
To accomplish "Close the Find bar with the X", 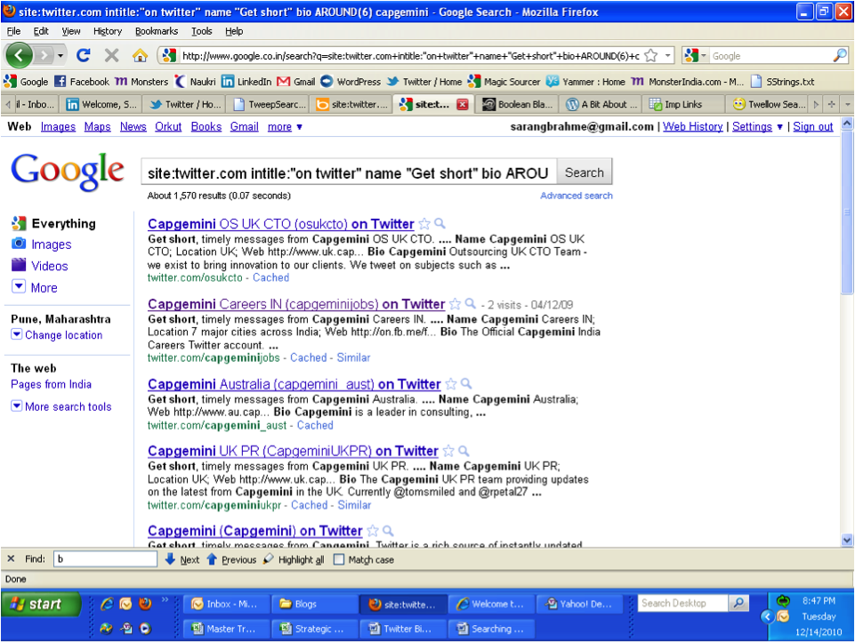I will [x=11, y=559].
